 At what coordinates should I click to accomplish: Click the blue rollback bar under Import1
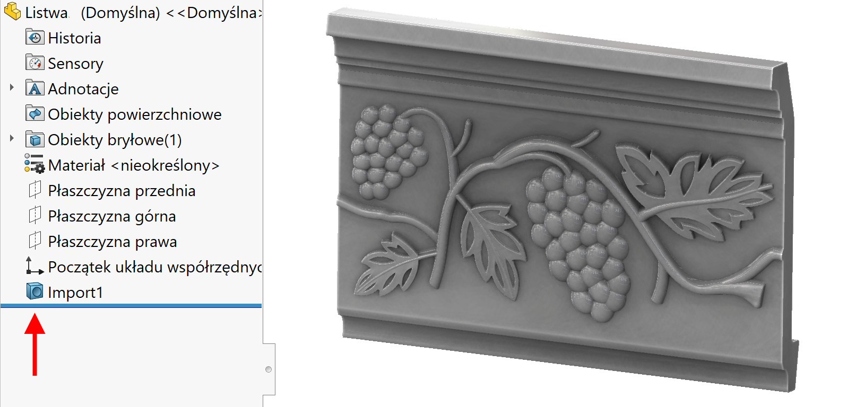click(x=131, y=306)
